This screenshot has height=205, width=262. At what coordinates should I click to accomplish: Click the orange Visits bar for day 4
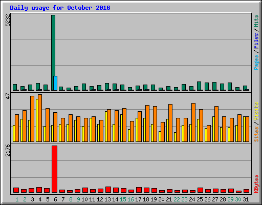[40, 118]
